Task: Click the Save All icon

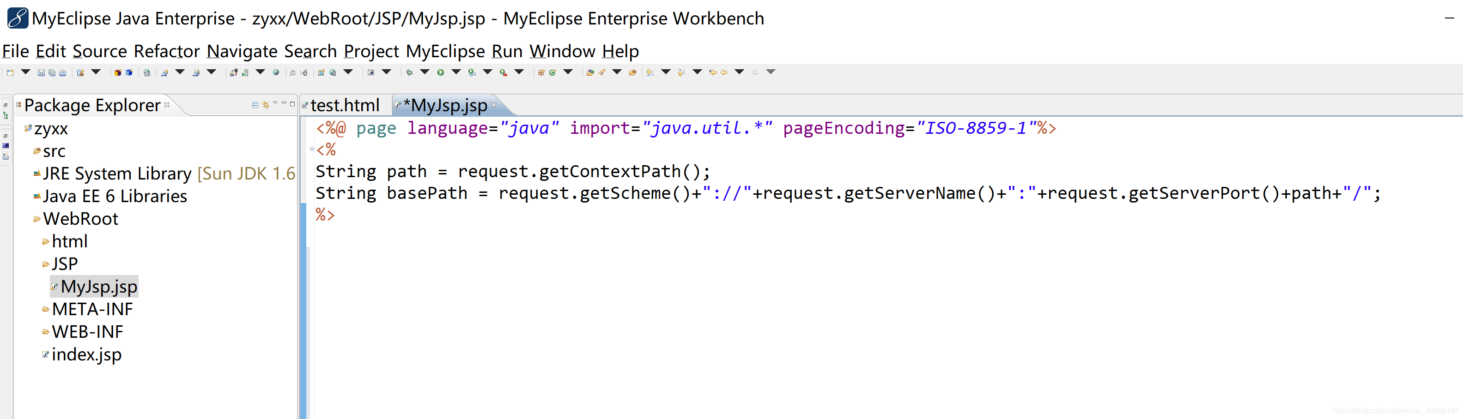Action: 52,72
